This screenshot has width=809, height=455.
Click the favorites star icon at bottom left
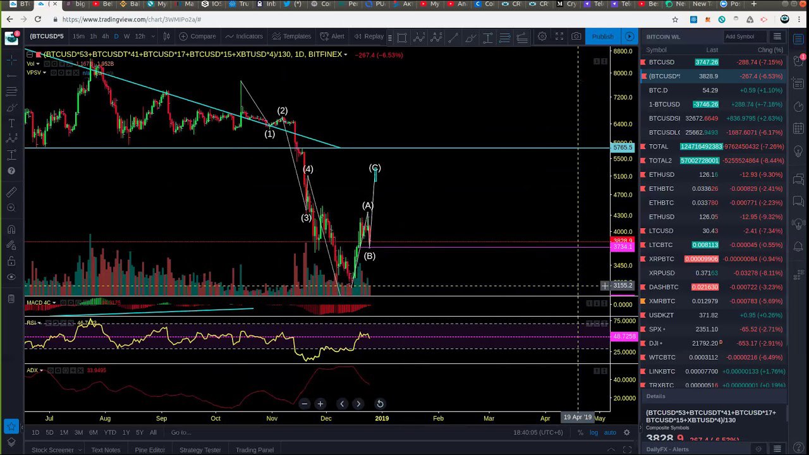click(x=11, y=427)
